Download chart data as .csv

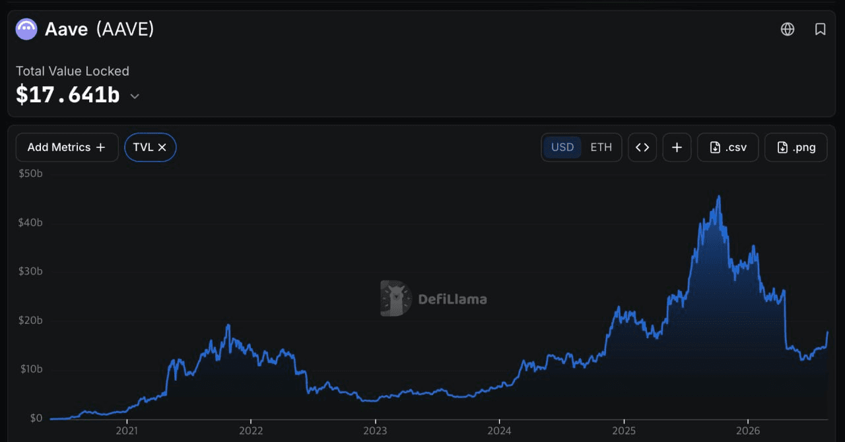tap(727, 147)
